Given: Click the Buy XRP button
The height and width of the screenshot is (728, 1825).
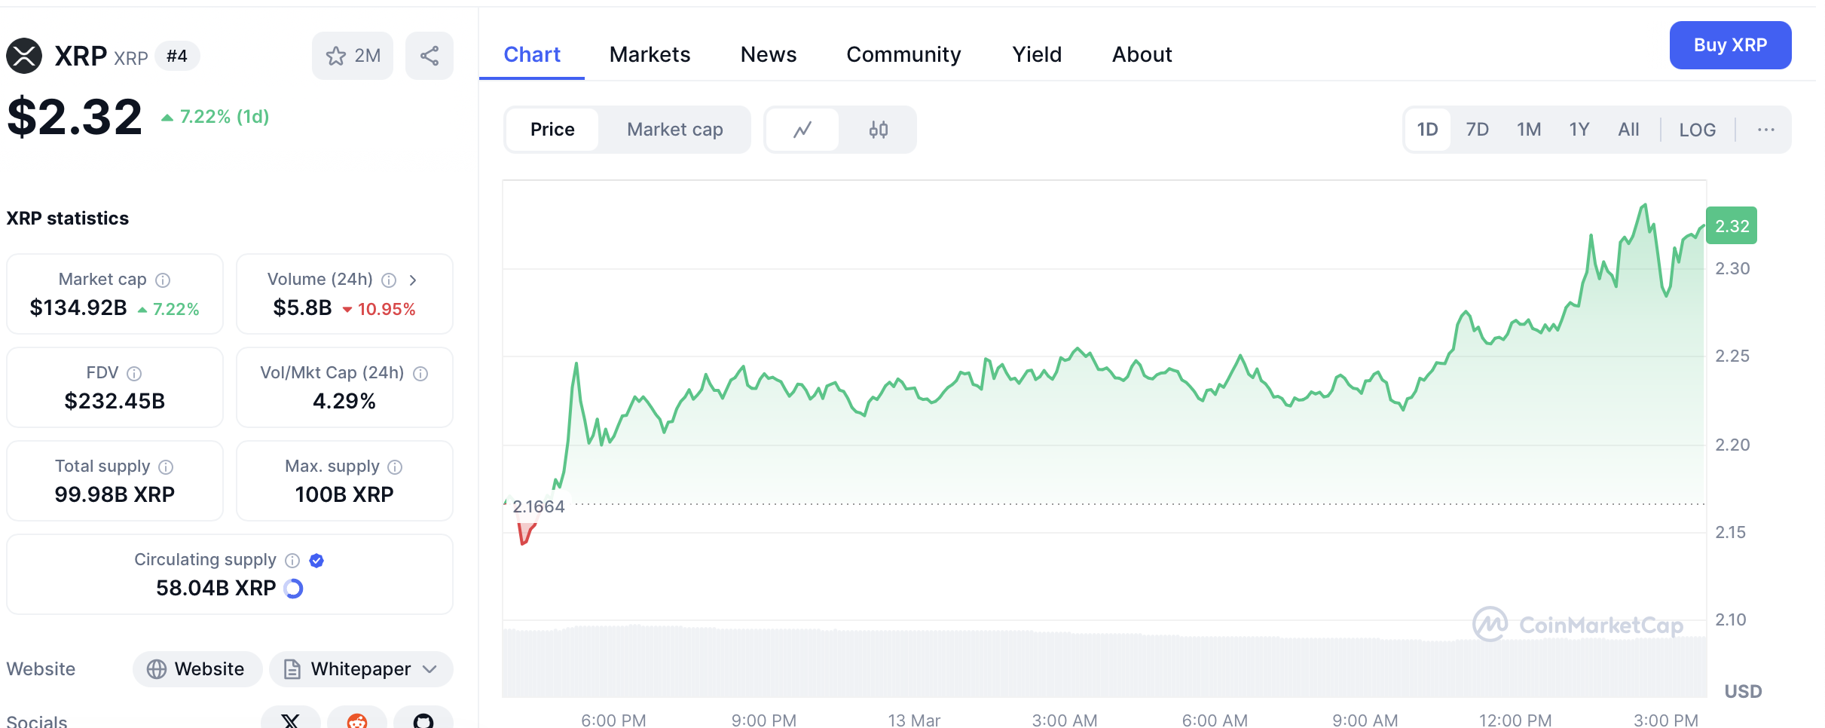Looking at the screenshot, I should pyautogui.click(x=1730, y=45).
